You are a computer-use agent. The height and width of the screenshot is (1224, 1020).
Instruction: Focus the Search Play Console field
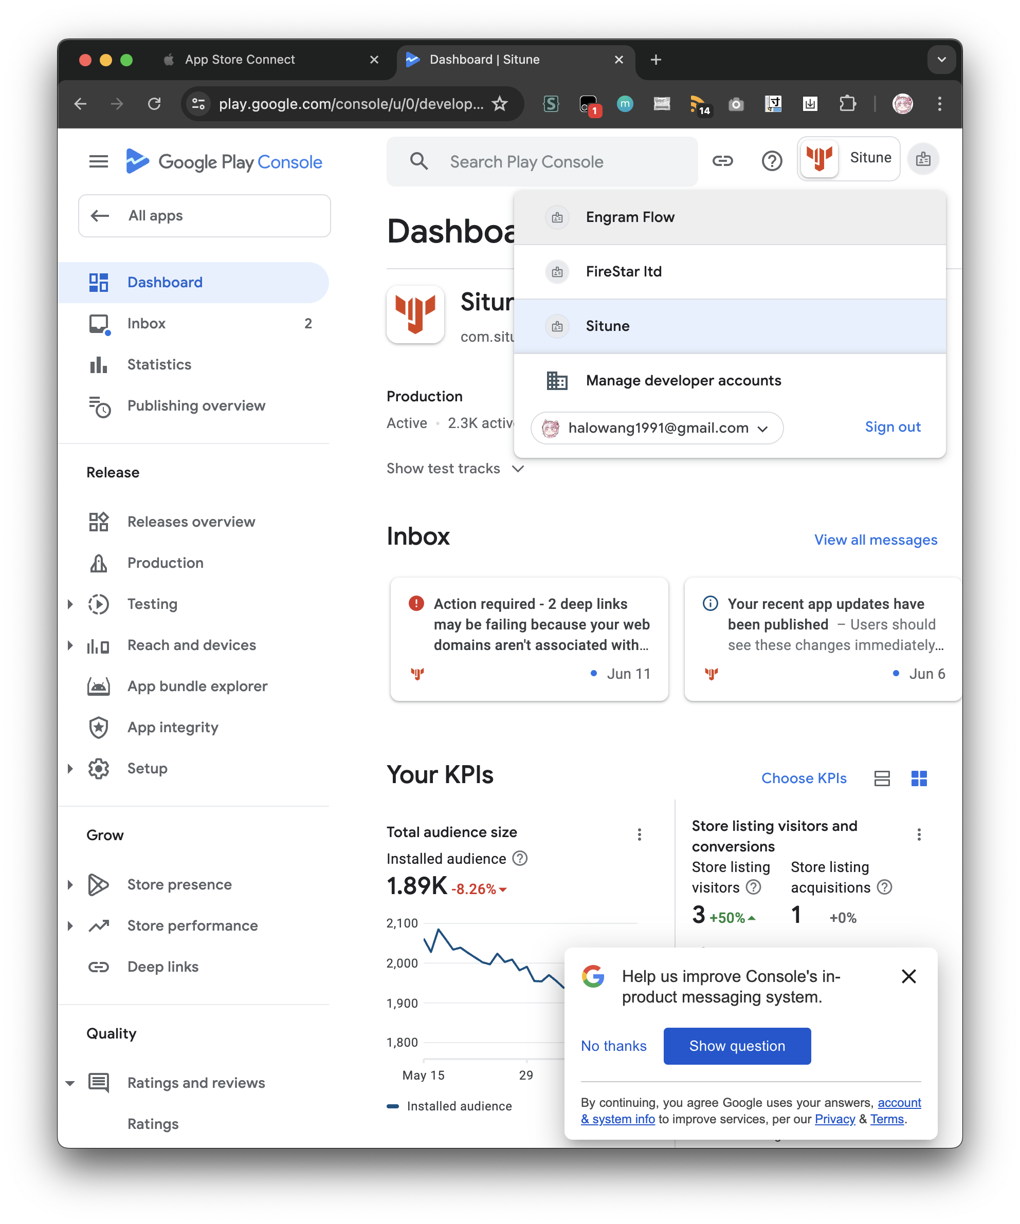coord(542,161)
